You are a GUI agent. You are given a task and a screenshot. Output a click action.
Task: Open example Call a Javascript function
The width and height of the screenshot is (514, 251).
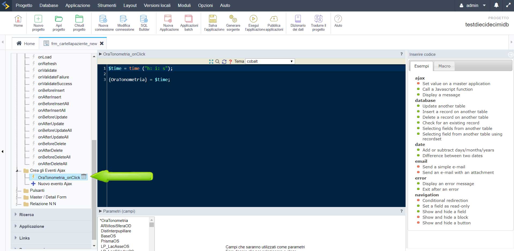(x=447, y=89)
